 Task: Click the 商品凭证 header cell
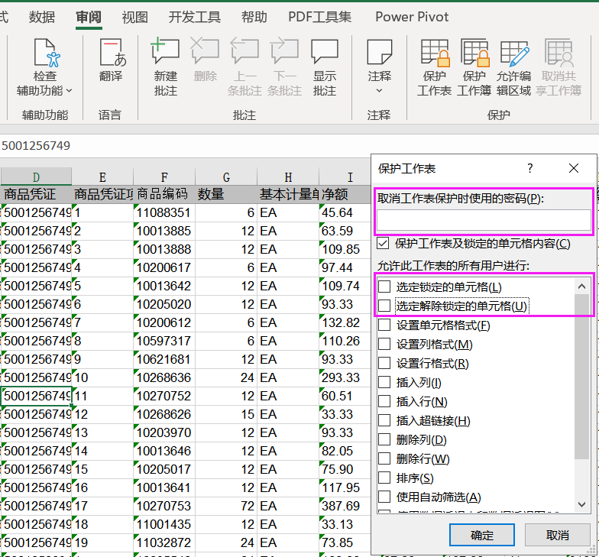[36, 194]
